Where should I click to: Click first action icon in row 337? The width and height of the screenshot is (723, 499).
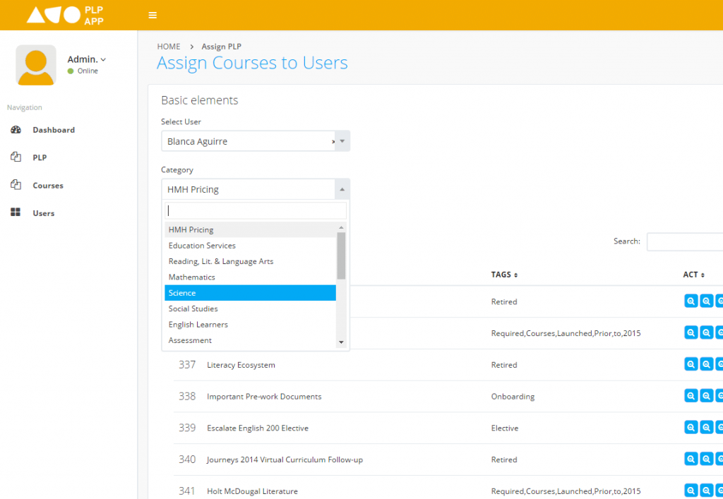coord(691,364)
